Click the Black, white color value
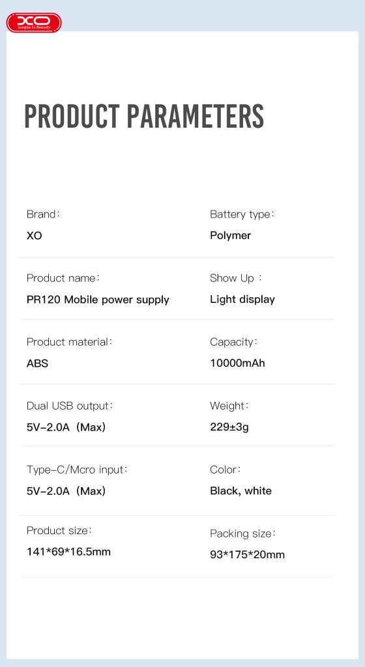 coord(241,491)
